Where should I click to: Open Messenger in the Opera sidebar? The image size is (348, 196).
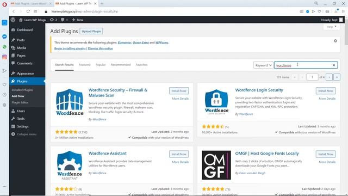[4, 36]
